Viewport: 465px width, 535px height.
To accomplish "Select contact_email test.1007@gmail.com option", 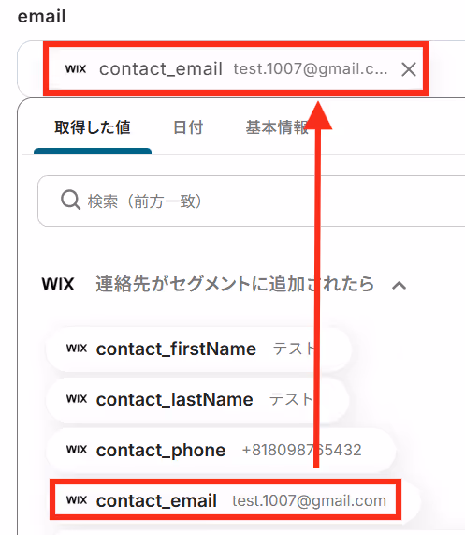I will pos(225,501).
